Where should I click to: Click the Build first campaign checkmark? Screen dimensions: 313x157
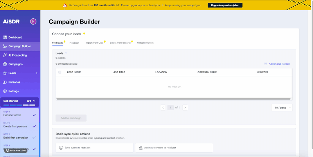click(x=34, y=138)
